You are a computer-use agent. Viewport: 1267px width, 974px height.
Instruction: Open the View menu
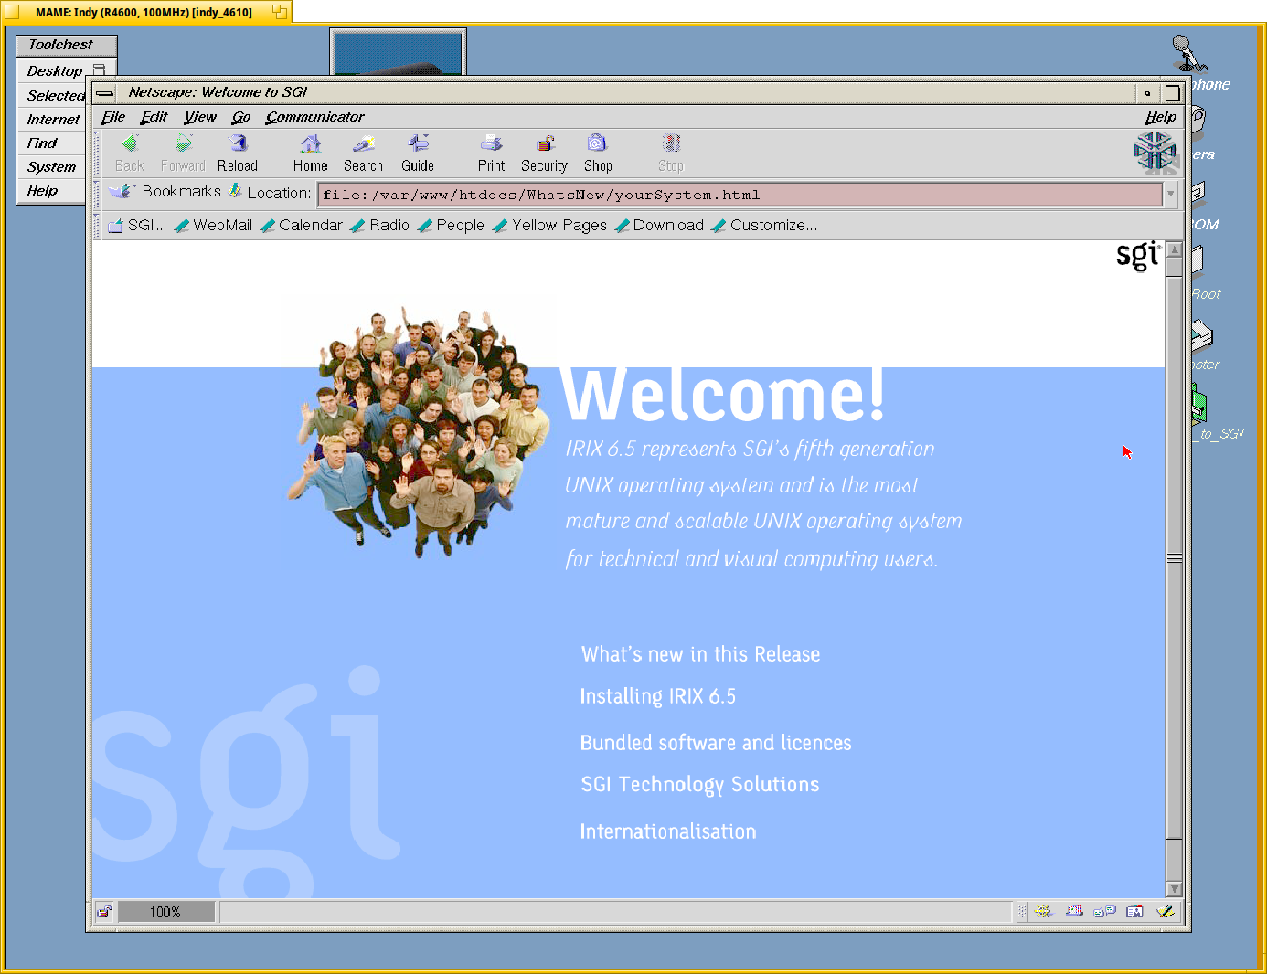click(x=200, y=117)
